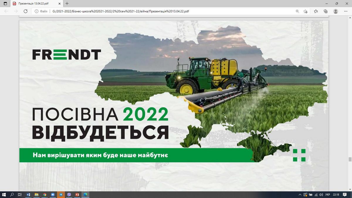Open the Edge settings and more menu
The image size is (352, 198).
click(x=346, y=11)
